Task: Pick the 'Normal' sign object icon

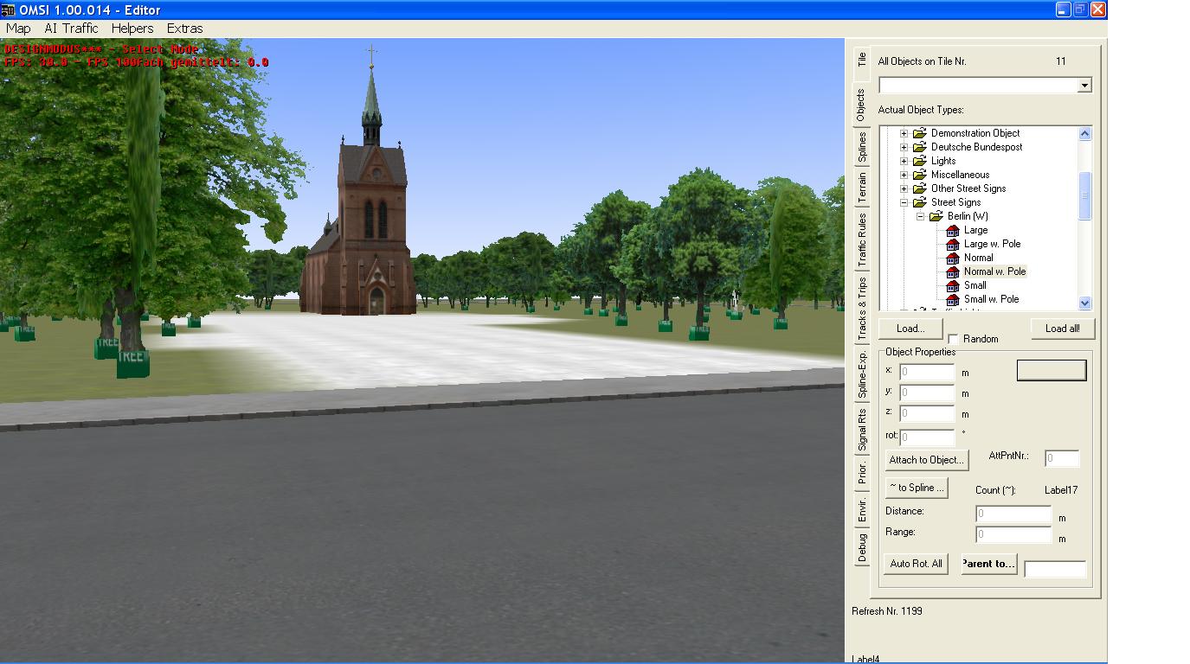Action: (x=953, y=259)
